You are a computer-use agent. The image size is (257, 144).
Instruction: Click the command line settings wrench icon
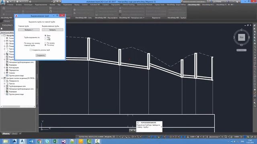click(x=135, y=130)
